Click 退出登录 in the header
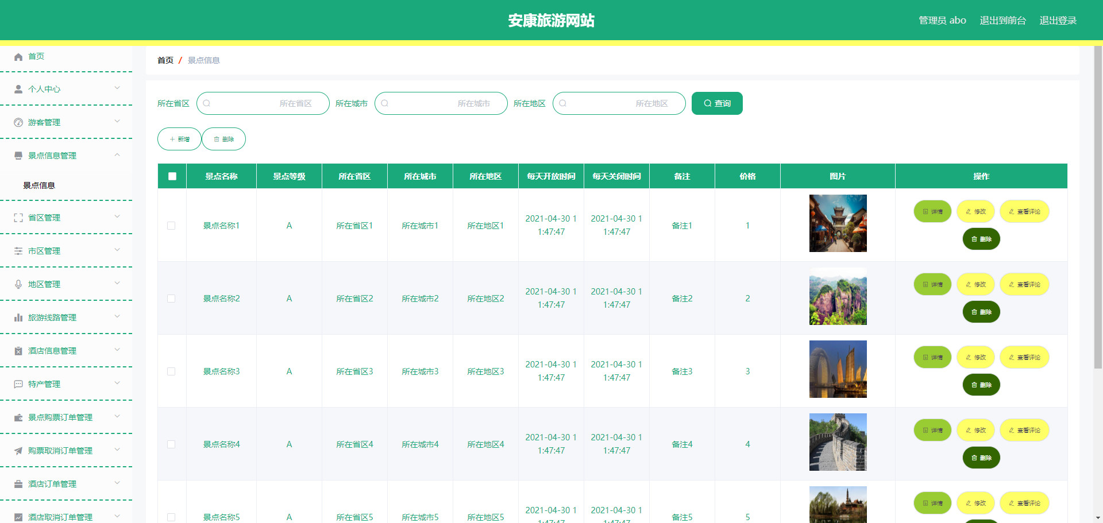The width and height of the screenshot is (1103, 523). click(x=1058, y=21)
